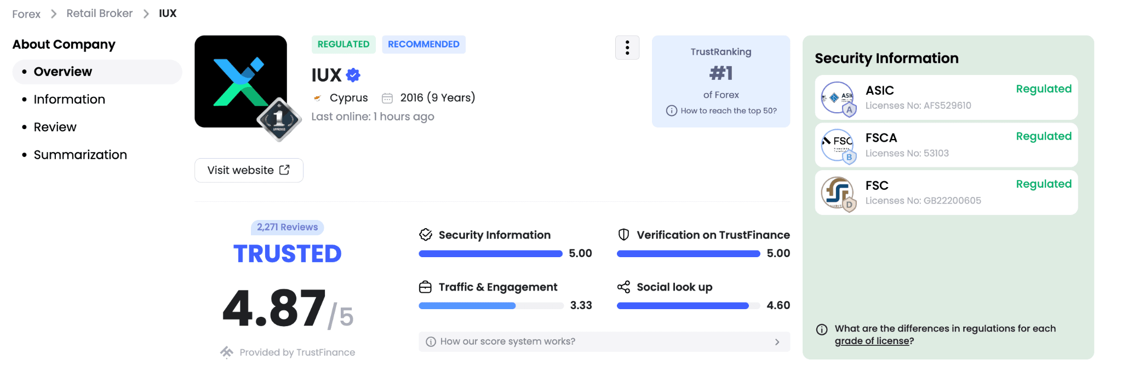The width and height of the screenshot is (1122, 383).
Task: Jump to the Review section
Action: (55, 127)
